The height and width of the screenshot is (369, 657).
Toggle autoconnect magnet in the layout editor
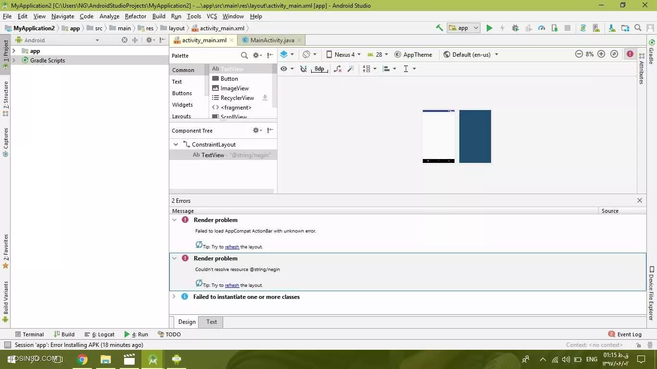tap(303, 69)
